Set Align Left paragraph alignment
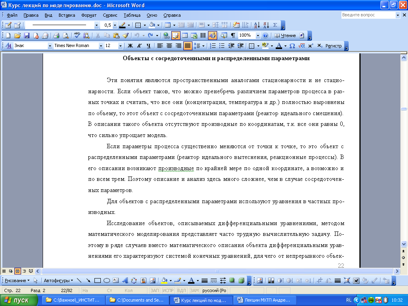The height and width of the screenshot is (306, 408). pos(160,46)
